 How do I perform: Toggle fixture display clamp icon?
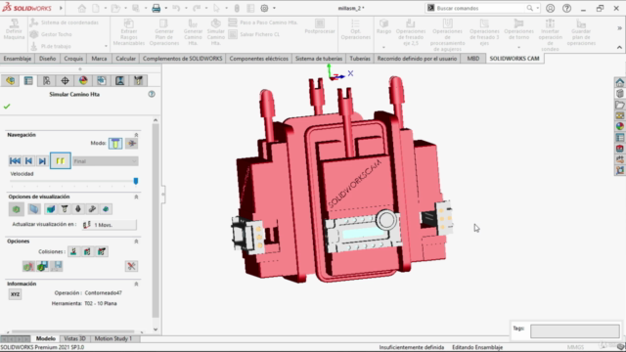92,209
